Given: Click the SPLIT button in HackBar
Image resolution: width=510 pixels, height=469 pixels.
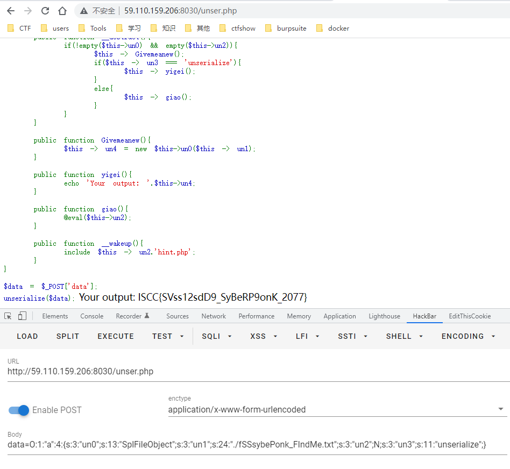Looking at the screenshot, I should point(68,336).
